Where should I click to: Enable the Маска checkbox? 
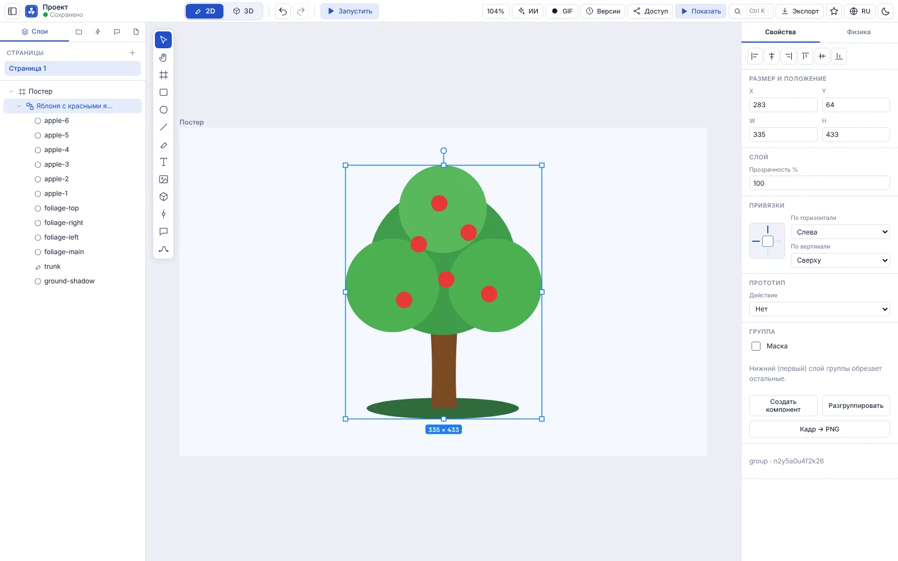[756, 346]
